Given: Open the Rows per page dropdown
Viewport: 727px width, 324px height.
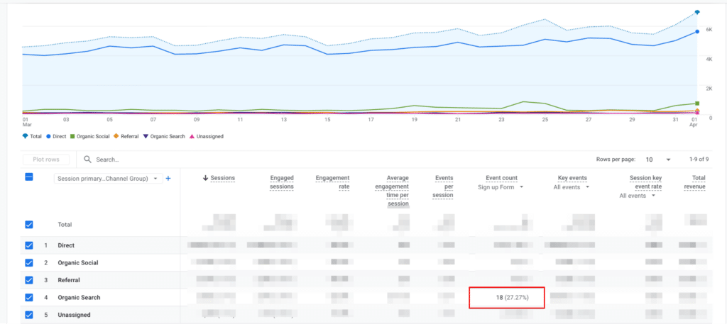Looking at the screenshot, I should click(658, 160).
